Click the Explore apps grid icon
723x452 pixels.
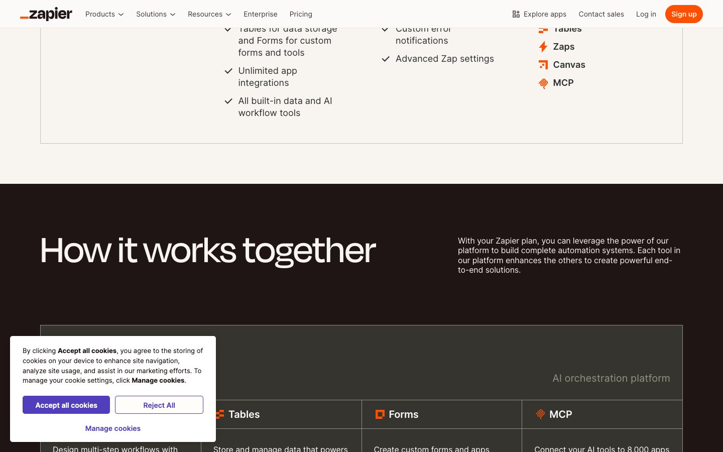click(516, 14)
